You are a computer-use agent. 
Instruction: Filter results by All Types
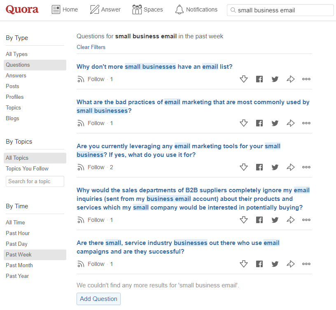(17, 54)
